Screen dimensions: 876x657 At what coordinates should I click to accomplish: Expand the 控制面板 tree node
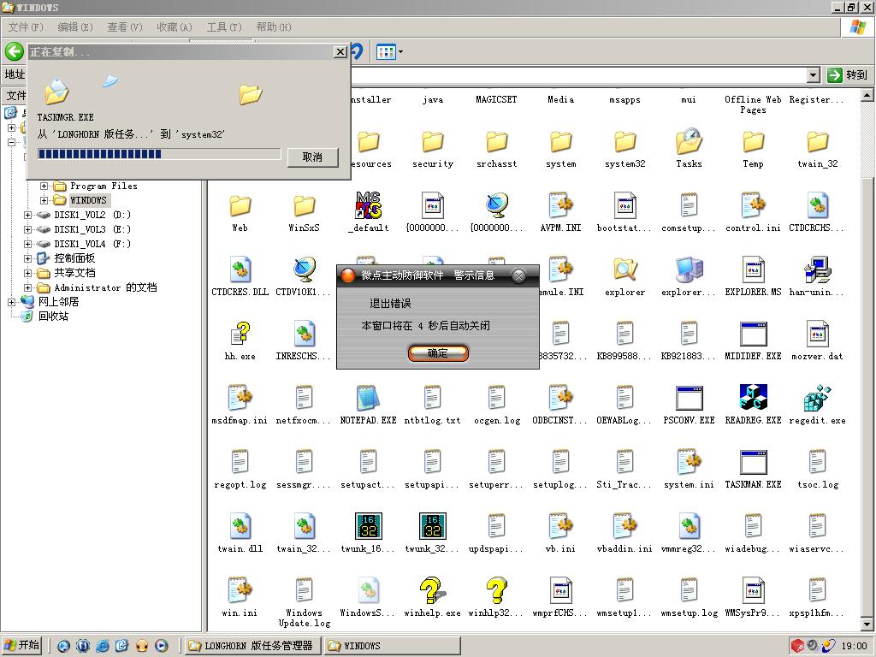click(27, 258)
